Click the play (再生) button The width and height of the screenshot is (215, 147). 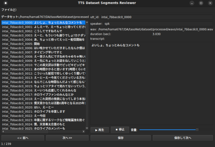coord(100,130)
